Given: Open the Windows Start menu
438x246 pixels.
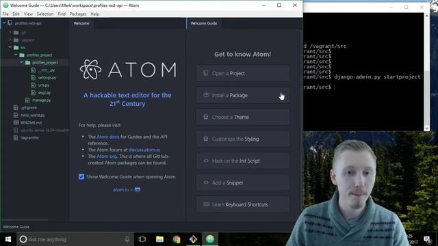Looking at the screenshot, I should tap(8, 239).
